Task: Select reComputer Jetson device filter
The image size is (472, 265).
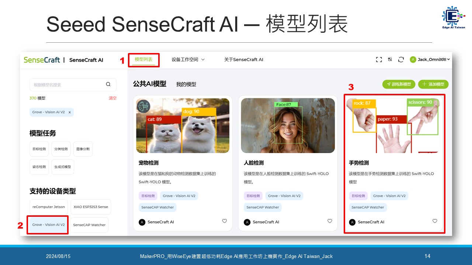Action: point(49,207)
